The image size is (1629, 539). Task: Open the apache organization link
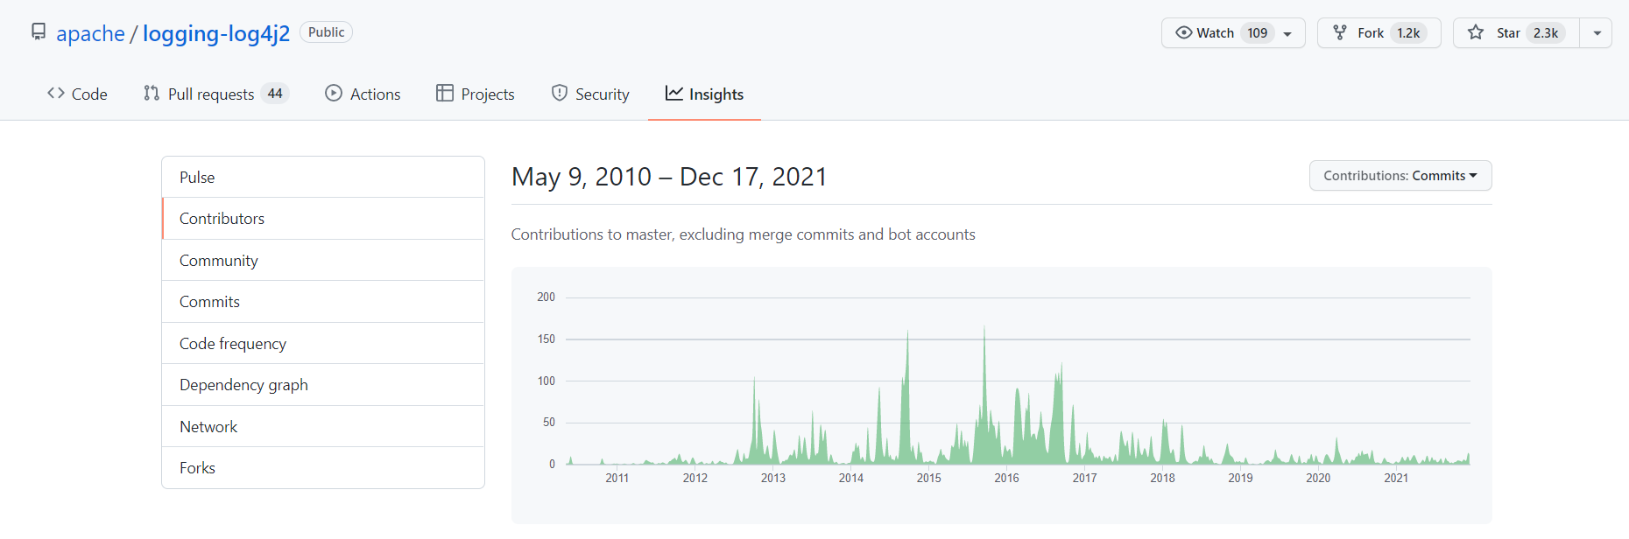click(90, 33)
